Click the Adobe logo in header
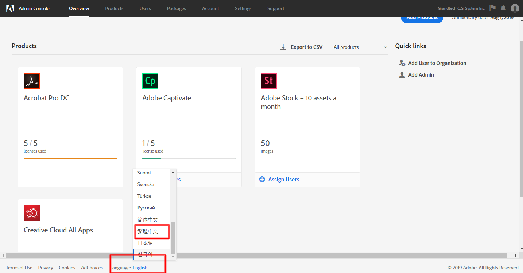The height and width of the screenshot is (273, 523). (10, 8)
